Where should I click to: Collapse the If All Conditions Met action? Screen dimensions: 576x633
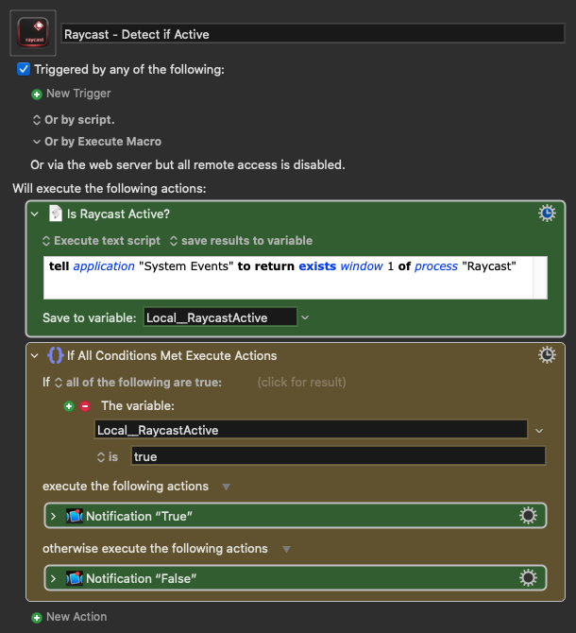[x=35, y=355]
